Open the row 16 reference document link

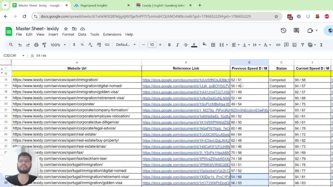[186, 80]
